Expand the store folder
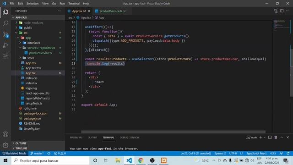293x165 pixels. (x=20, y=58)
